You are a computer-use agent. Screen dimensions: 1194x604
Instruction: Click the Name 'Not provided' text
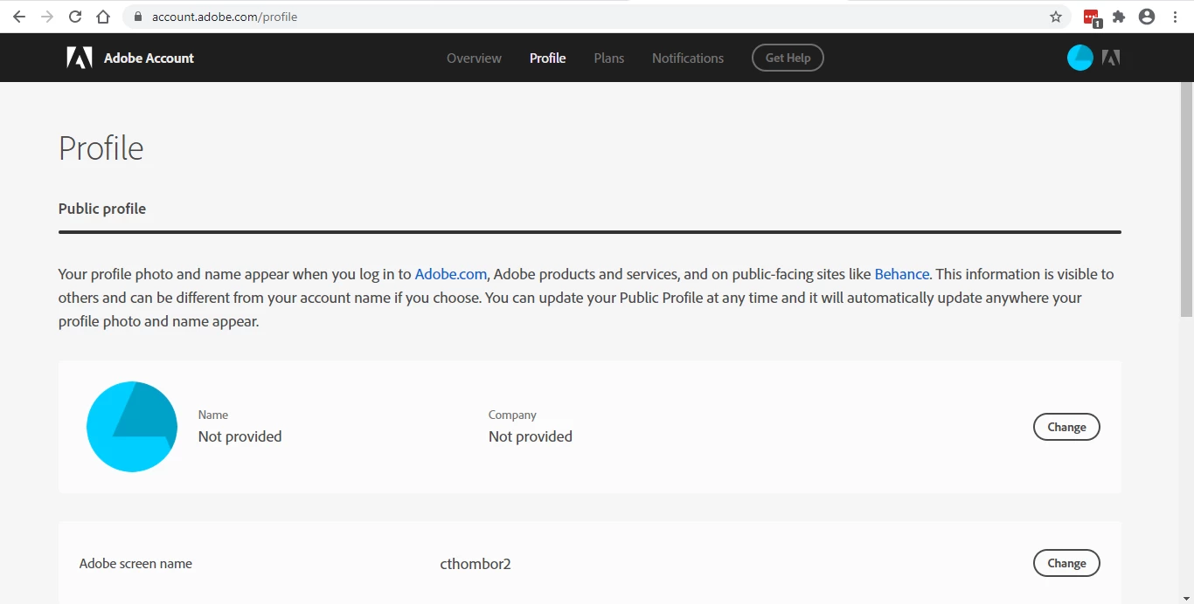[x=240, y=436]
